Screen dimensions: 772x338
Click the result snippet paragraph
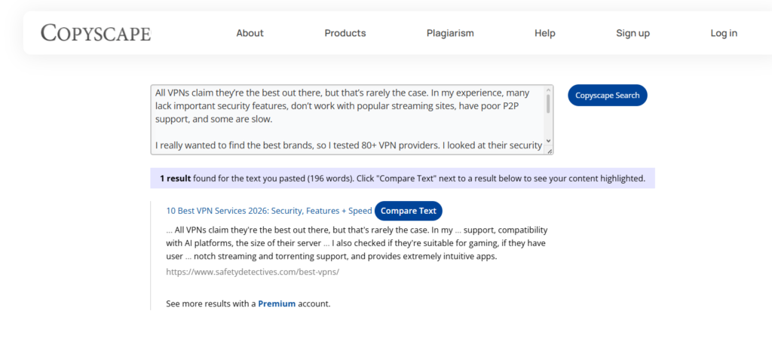click(357, 242)
